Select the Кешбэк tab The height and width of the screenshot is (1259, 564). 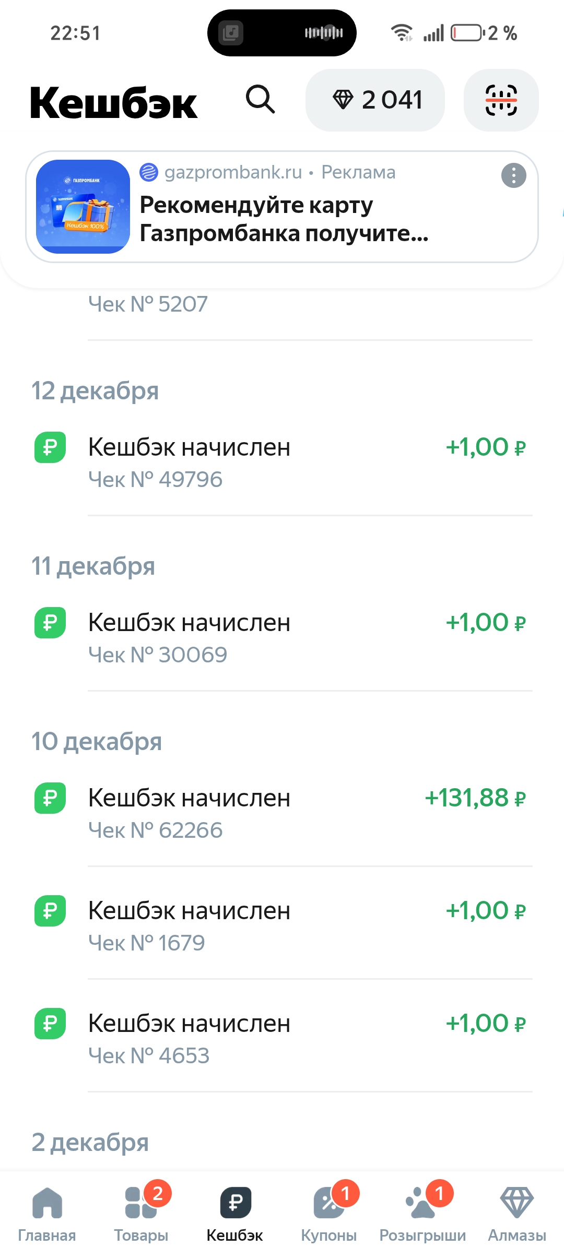tap(235, 1213)
